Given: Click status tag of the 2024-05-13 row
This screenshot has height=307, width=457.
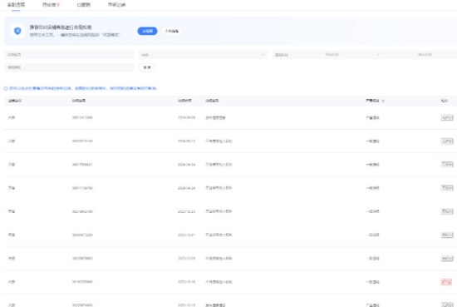Looking at the screenshot, I should coord(447,141).
